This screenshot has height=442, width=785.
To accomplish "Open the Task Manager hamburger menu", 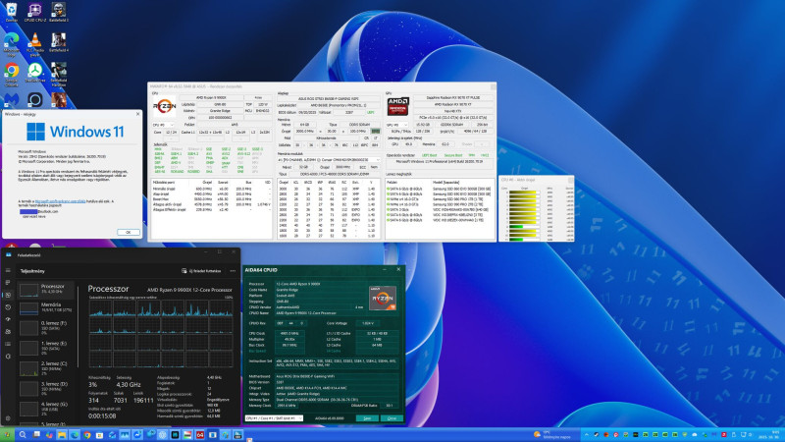I will (x=9, y=270).
